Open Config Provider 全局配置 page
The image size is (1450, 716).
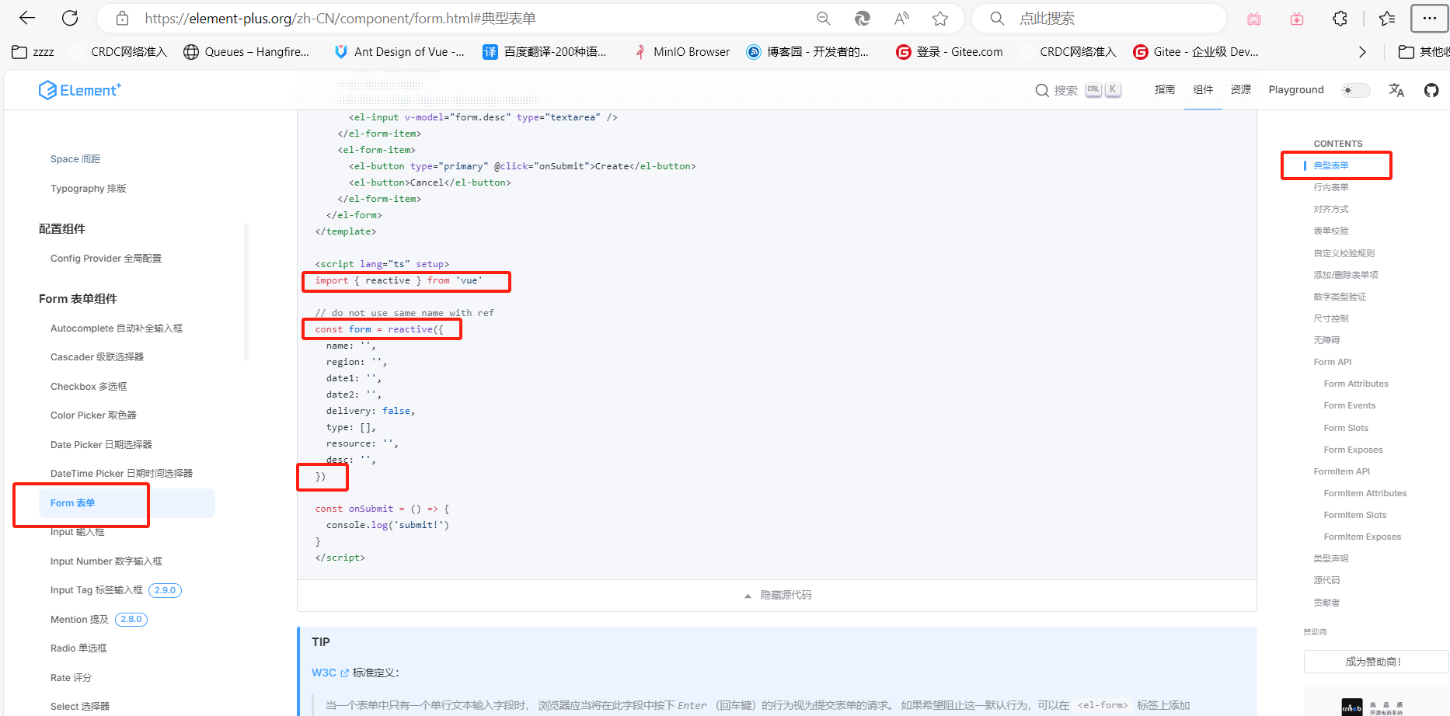(106, 259)
